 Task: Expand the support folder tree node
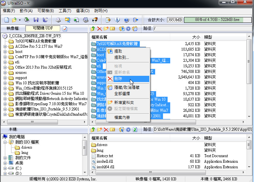[5, 78]
